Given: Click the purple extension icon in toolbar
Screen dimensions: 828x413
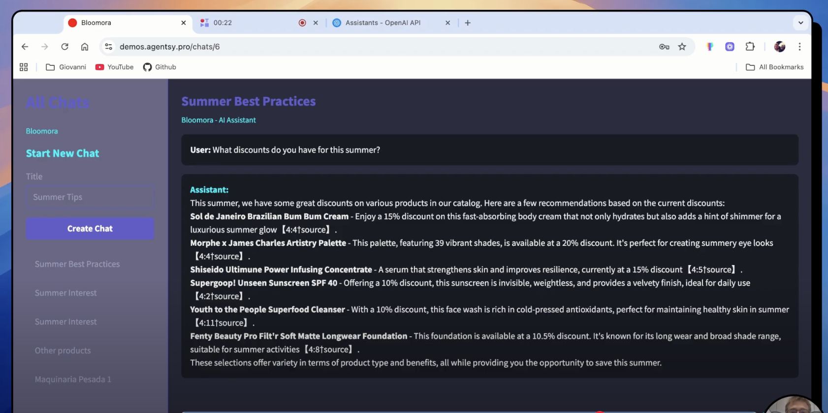Looking at the screenshot, I should (730, 47).
